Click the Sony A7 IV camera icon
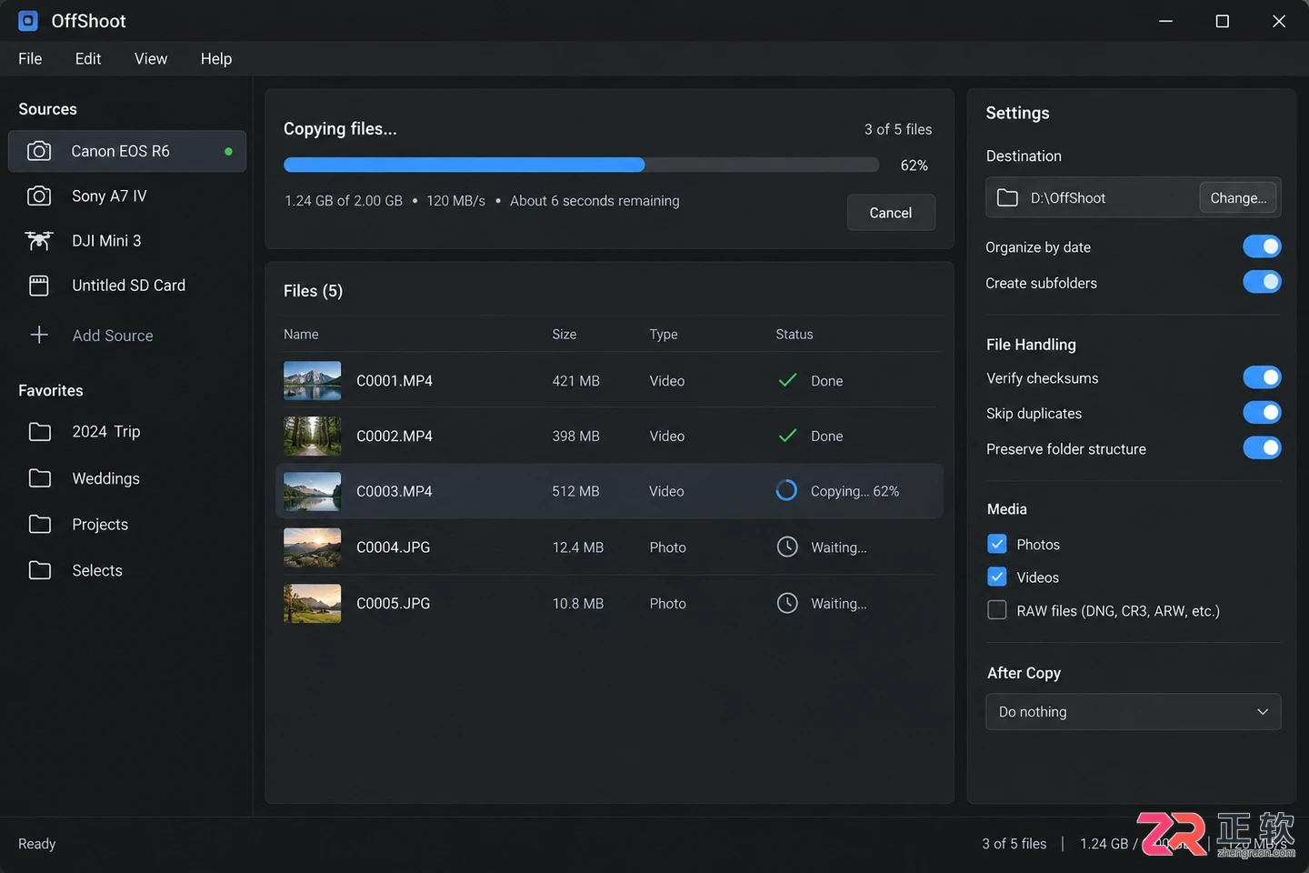This screenshot has height=873, width=1309. [39, 196]
